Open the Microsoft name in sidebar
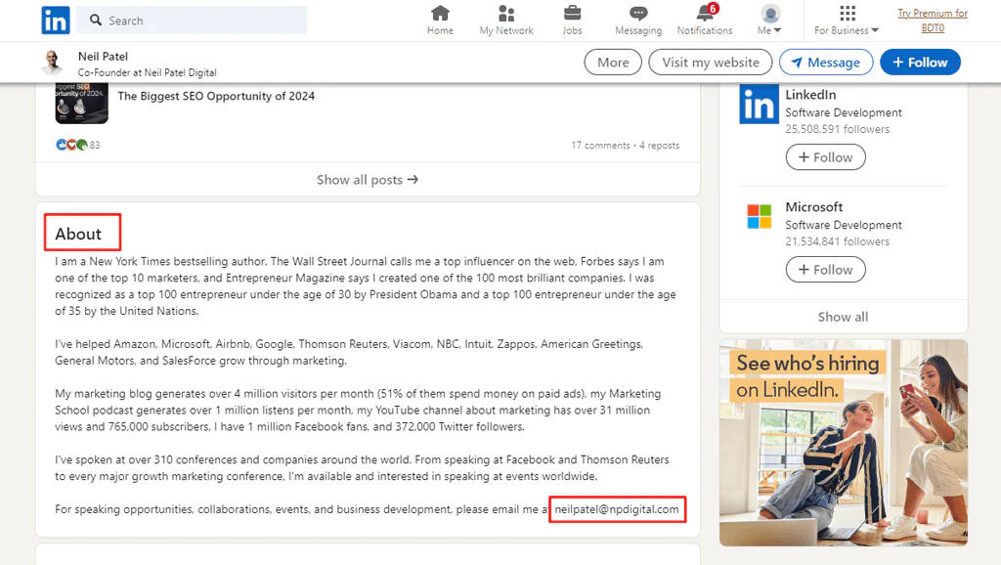This screenshot has height=565, width=1001. pos(814,207)
